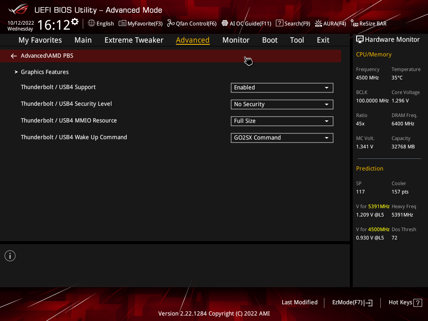Click Hardware Monitor display icon
This screenshot has width=428, height=321.
coord(360,40)
